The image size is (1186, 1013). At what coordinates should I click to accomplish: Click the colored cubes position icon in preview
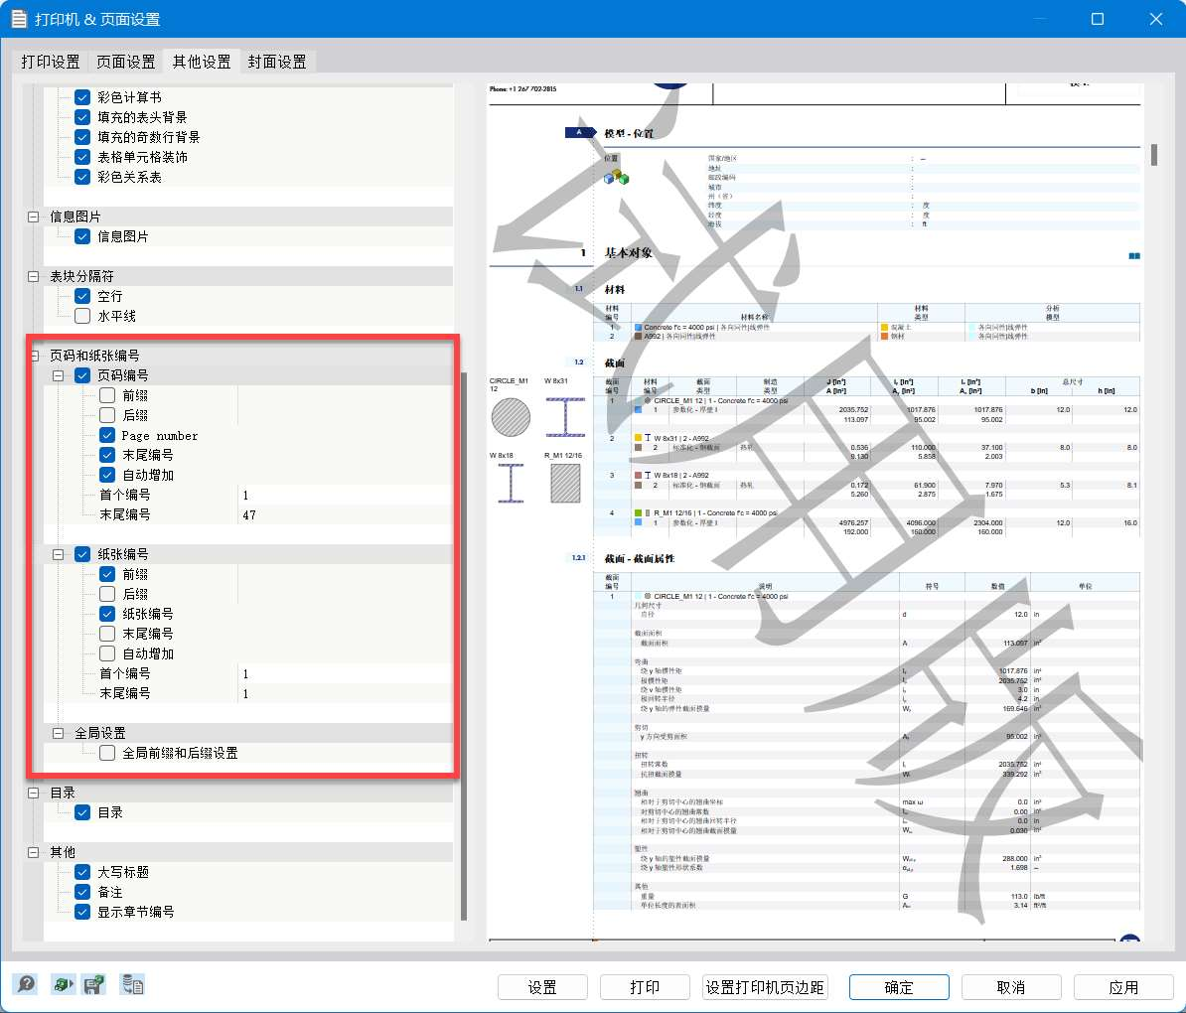click(x=616, y=177)
